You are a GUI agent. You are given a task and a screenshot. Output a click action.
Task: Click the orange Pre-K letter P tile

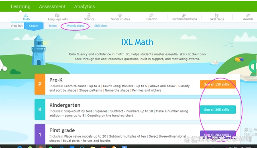click(x=40, y=84)
